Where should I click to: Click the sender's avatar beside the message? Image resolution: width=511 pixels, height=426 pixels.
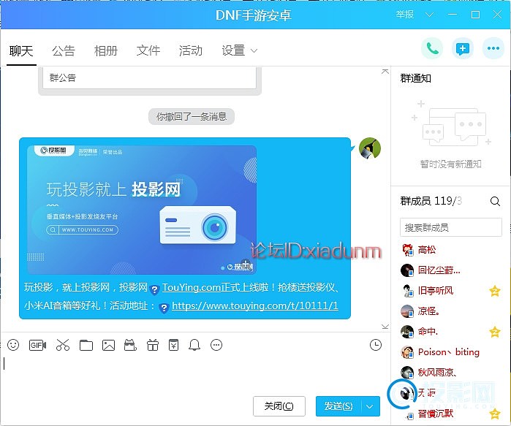(x=370, y=148)
